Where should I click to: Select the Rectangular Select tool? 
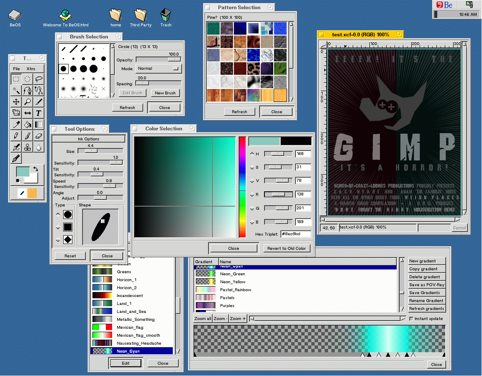pos(16,79)
